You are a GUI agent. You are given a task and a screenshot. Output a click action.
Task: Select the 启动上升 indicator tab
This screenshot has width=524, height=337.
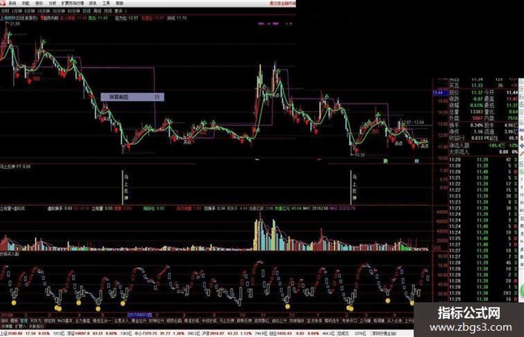point(279,320)
